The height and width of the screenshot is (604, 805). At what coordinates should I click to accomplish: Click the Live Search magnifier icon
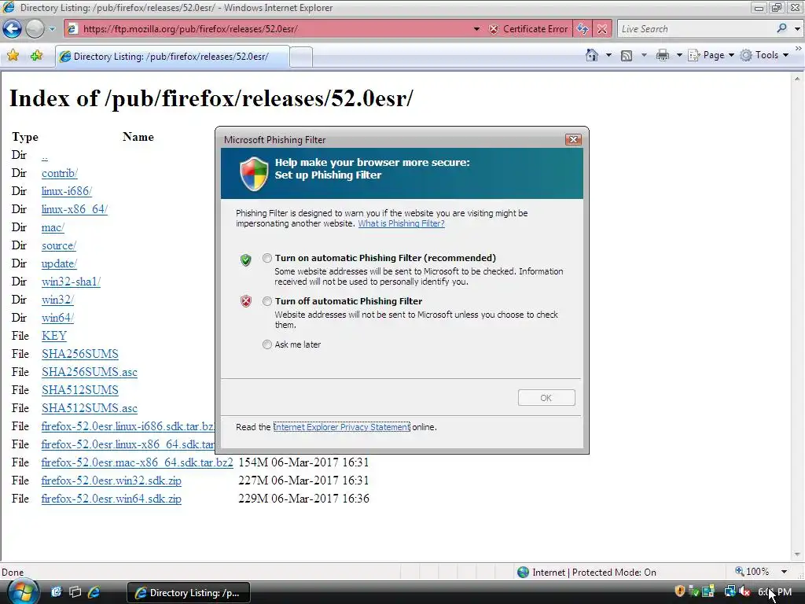[782, 28]
